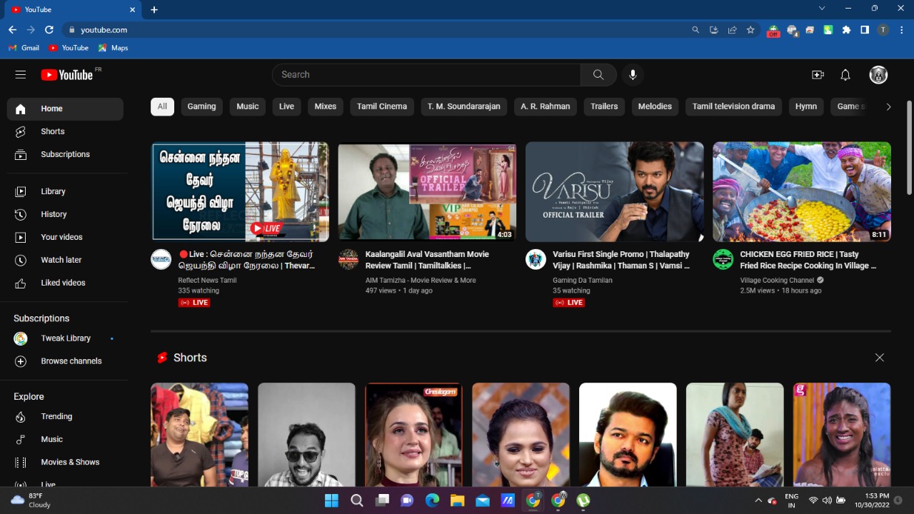Select the Tamil Cinema chip
Screen dimensions: 914x514
coord(382,106)
